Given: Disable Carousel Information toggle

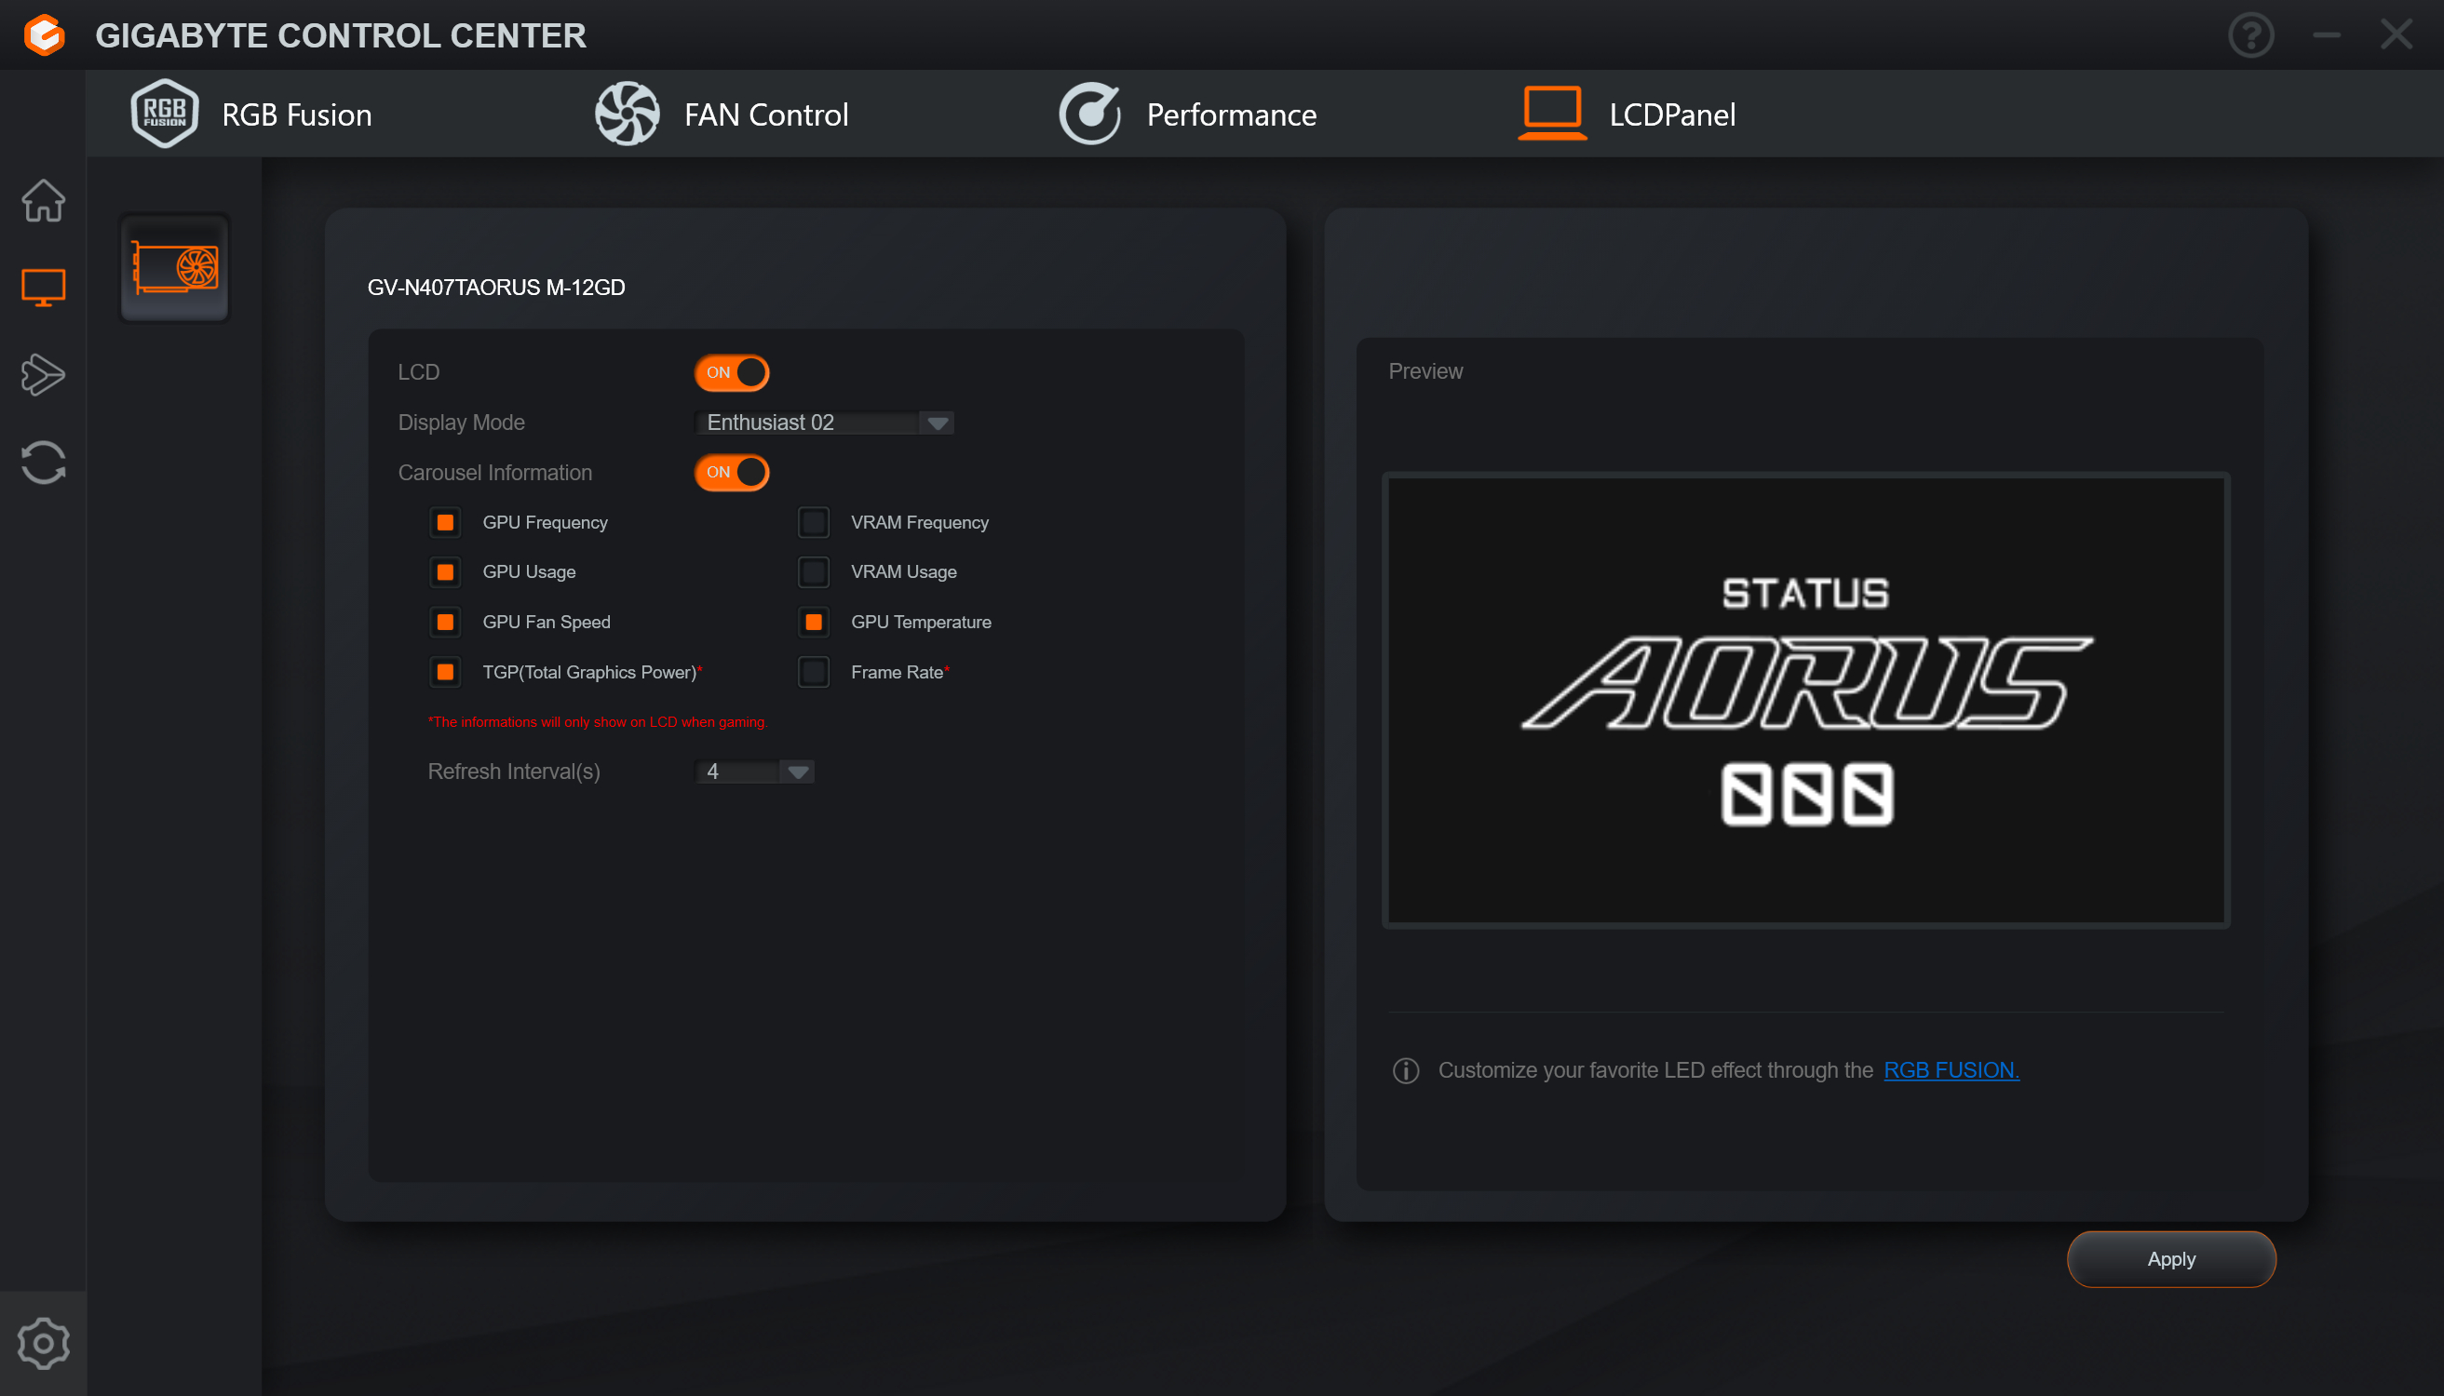Looking at the screenshot, I should (732, 472).
